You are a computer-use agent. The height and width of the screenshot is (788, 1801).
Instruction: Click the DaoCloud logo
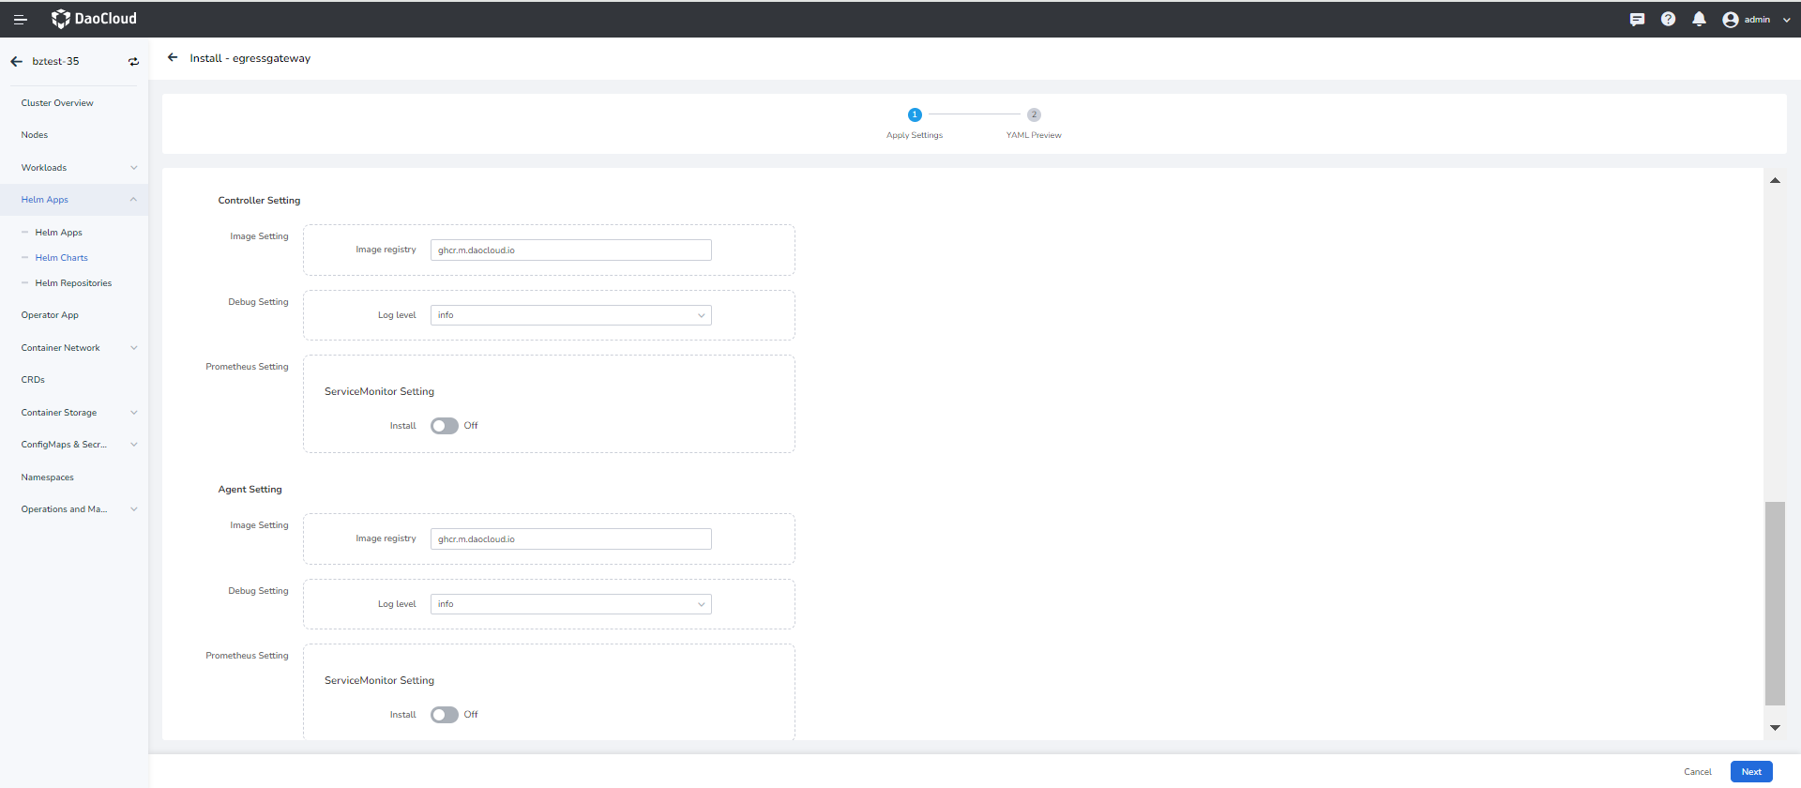tap(94, 19)
